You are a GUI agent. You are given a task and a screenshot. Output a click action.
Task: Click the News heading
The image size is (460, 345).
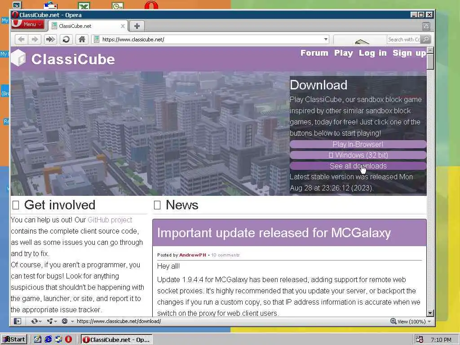(x=182, y=205)
